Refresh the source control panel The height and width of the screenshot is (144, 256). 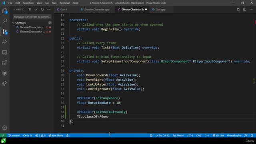(x=42, y=10)
